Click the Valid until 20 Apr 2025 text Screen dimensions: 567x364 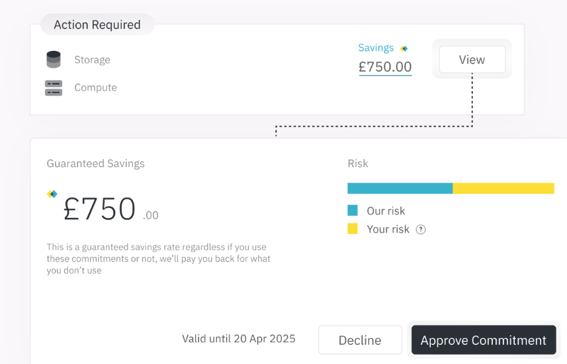click(239, 339)
